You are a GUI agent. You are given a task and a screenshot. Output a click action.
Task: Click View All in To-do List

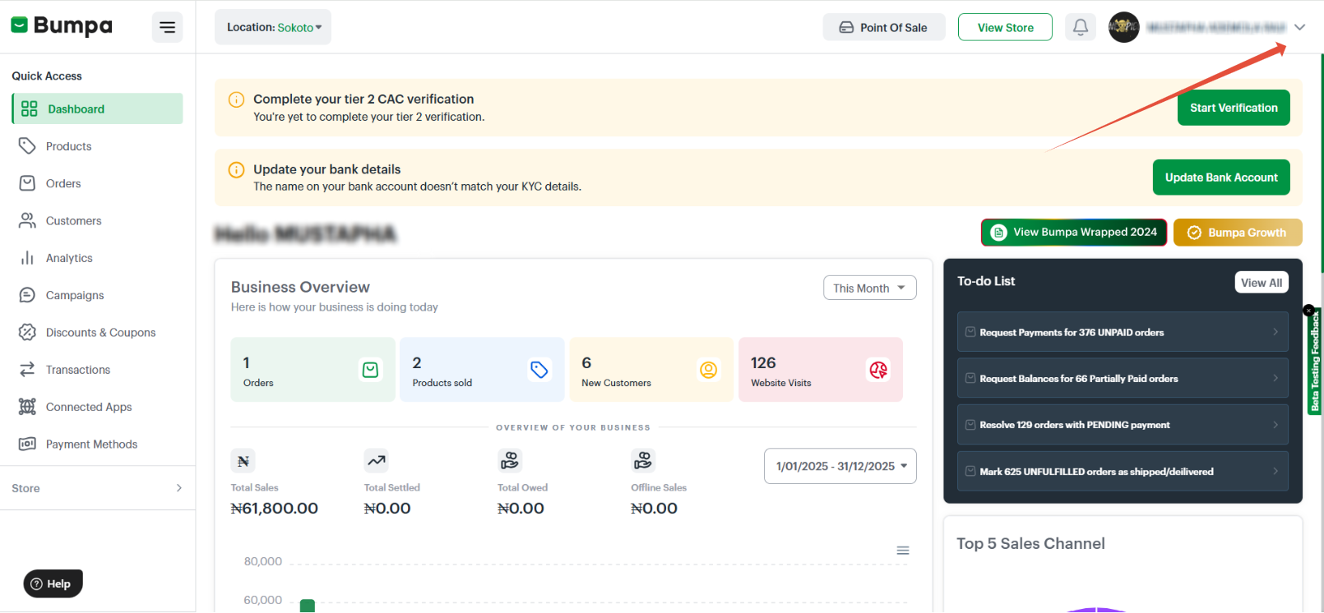1262,283
